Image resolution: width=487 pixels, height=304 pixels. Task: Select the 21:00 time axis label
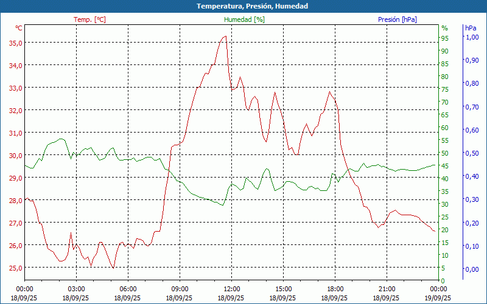(387, 289)
